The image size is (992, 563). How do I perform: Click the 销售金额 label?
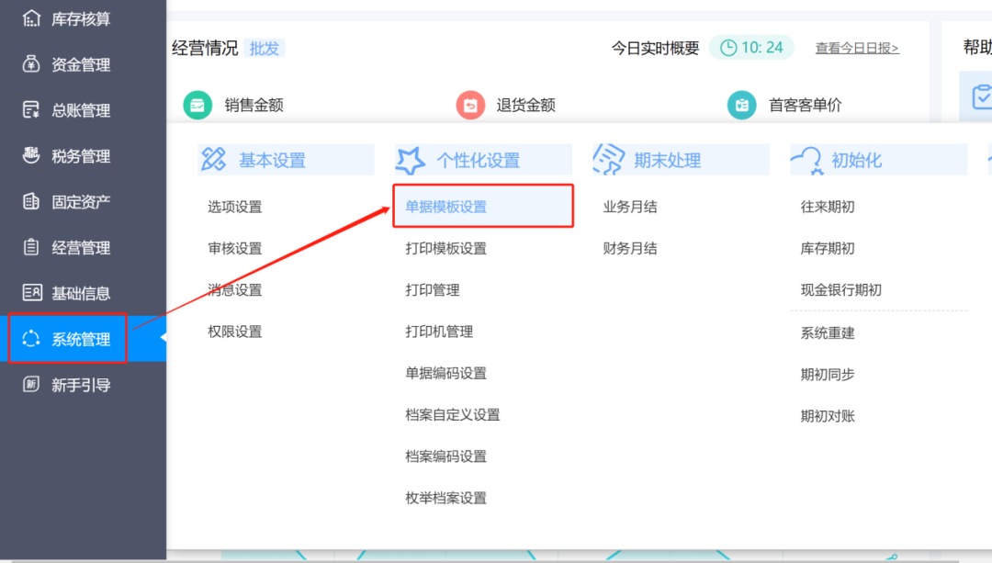click(254, 105)
